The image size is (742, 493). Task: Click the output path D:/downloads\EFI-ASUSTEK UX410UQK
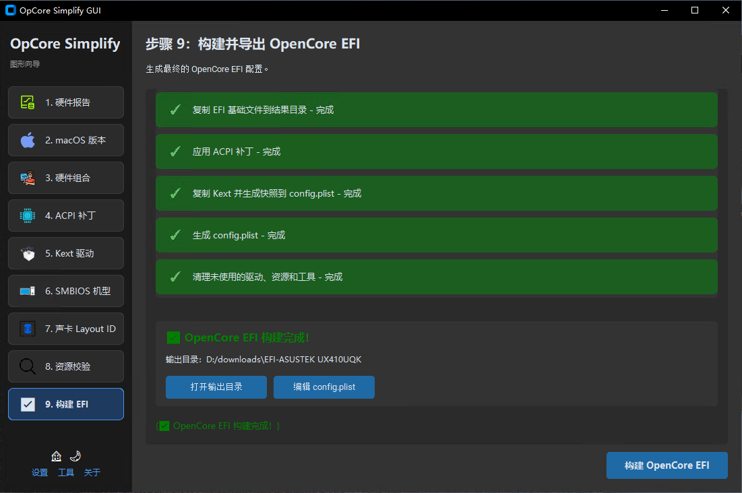pos(284,360)
